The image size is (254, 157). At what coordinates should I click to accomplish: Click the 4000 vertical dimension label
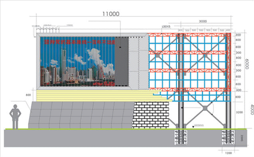[252, 110]
